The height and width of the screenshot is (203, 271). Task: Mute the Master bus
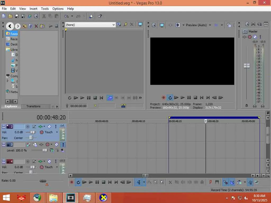click(x=255, y=37)
